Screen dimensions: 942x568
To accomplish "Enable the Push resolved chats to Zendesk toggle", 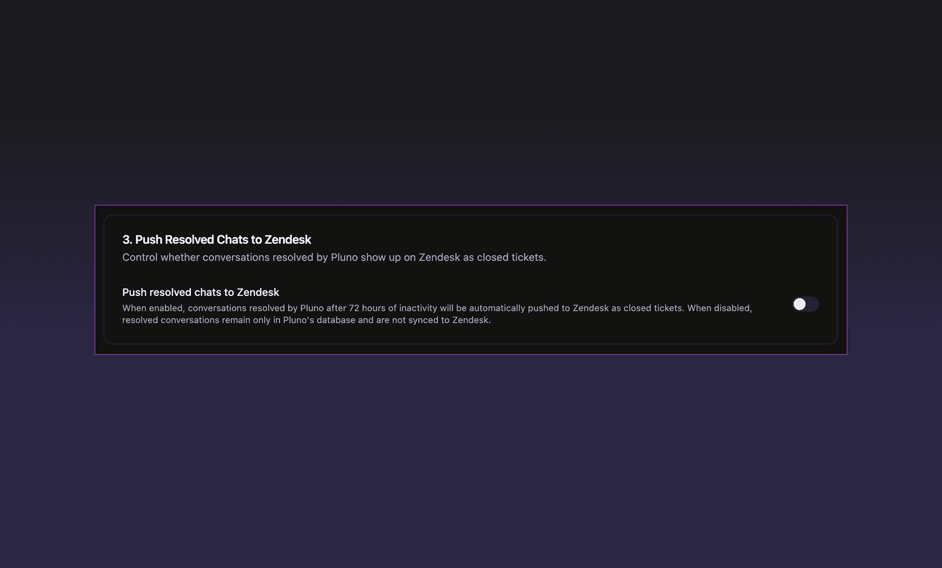I will [x=805, y=304].
